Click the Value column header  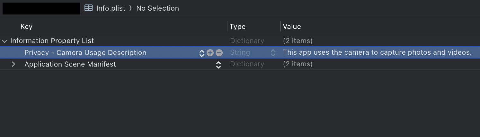tap(292, 26)
